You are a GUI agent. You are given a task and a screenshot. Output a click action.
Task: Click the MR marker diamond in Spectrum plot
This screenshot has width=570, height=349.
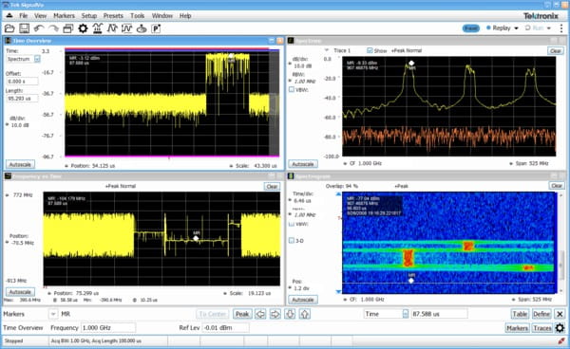tap(411, 64)
